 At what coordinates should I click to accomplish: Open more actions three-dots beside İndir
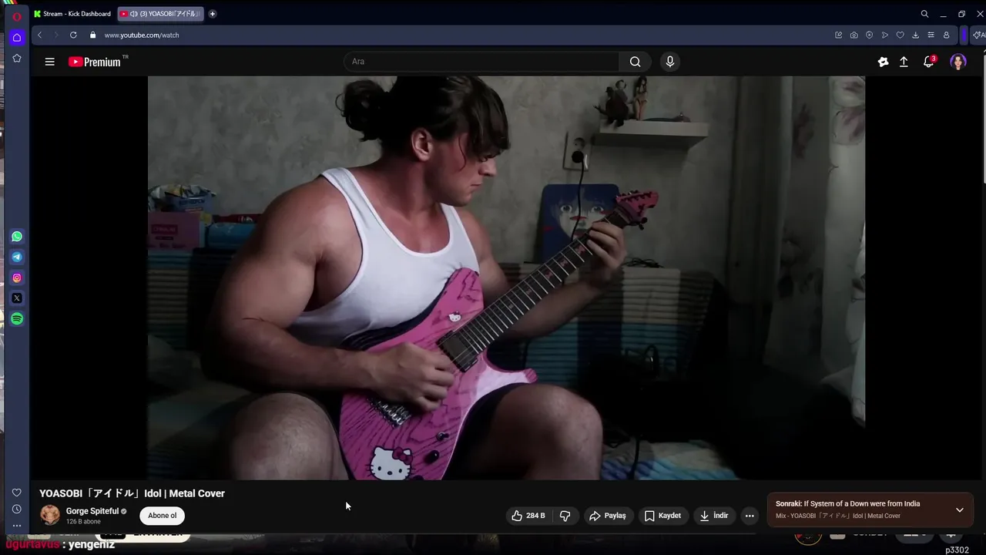point(750,516)
